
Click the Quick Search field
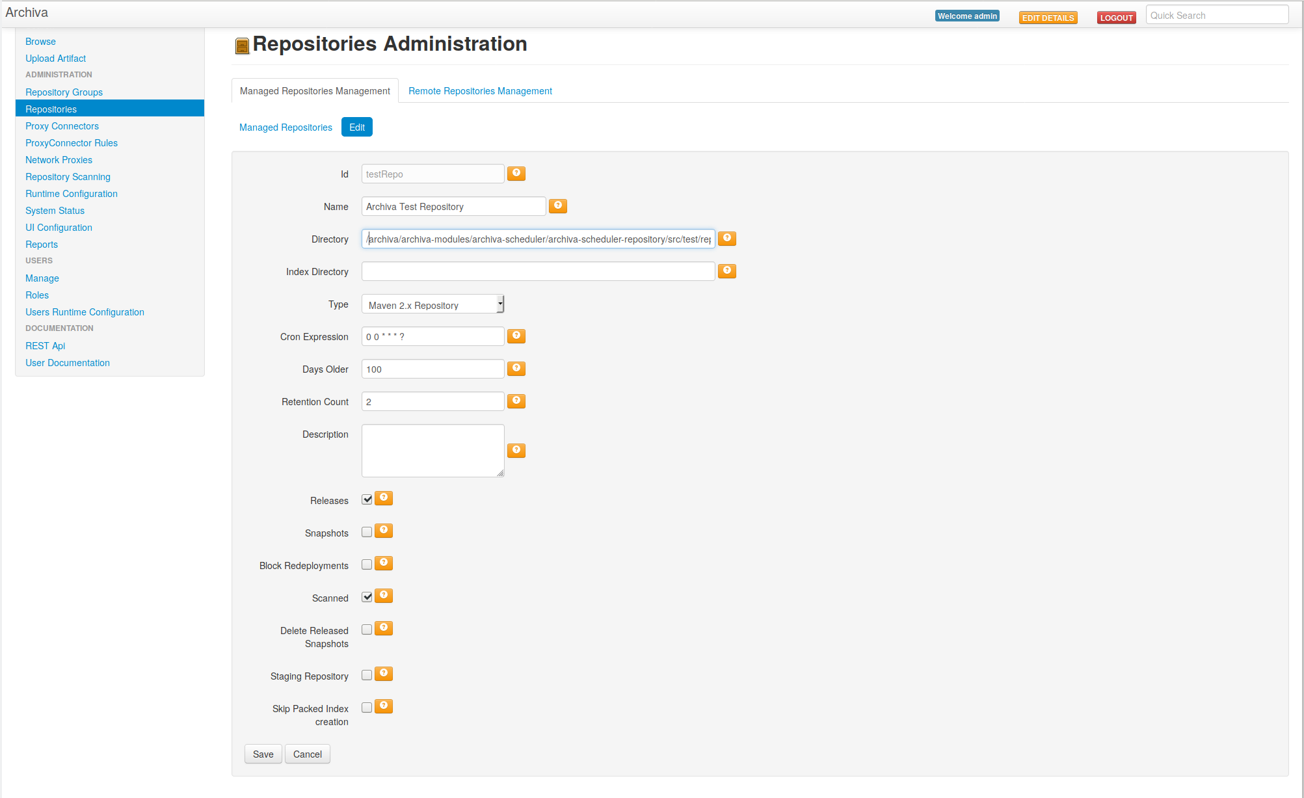pyautogui.click(x=1216, y=16)
